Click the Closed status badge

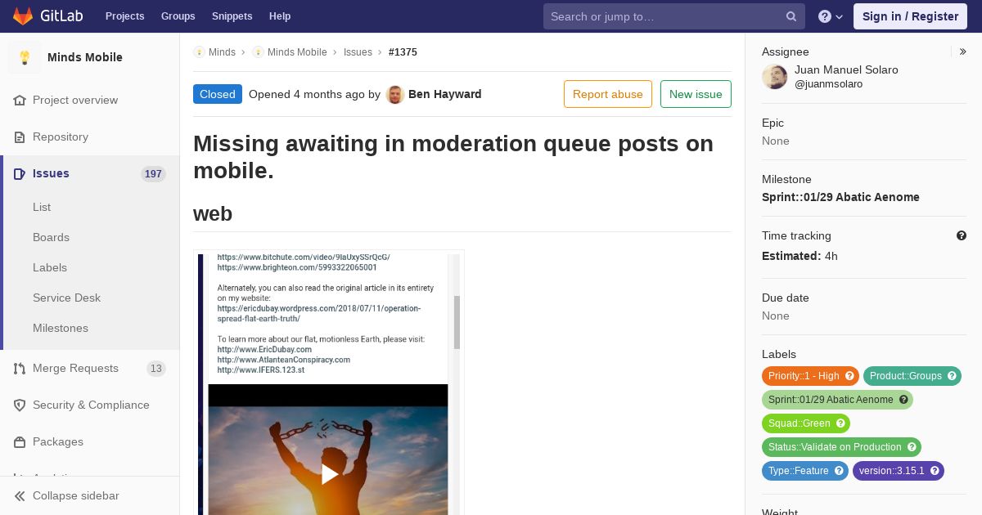click(218, 94)
